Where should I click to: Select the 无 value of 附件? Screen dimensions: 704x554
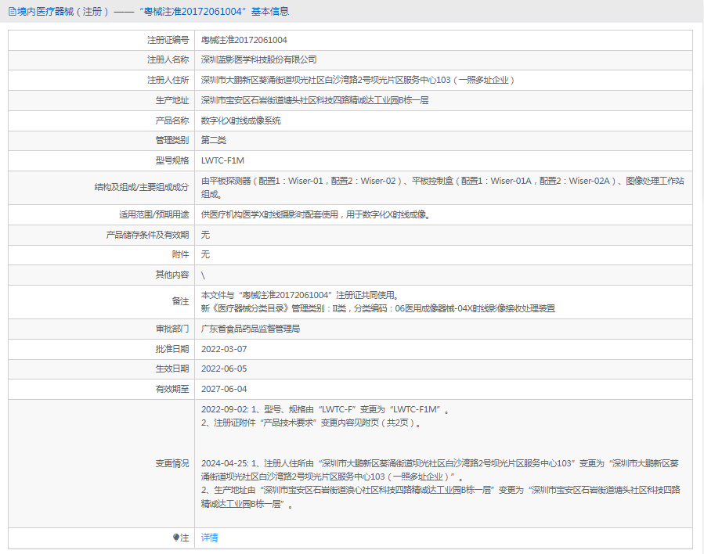(x=205, y=254)
